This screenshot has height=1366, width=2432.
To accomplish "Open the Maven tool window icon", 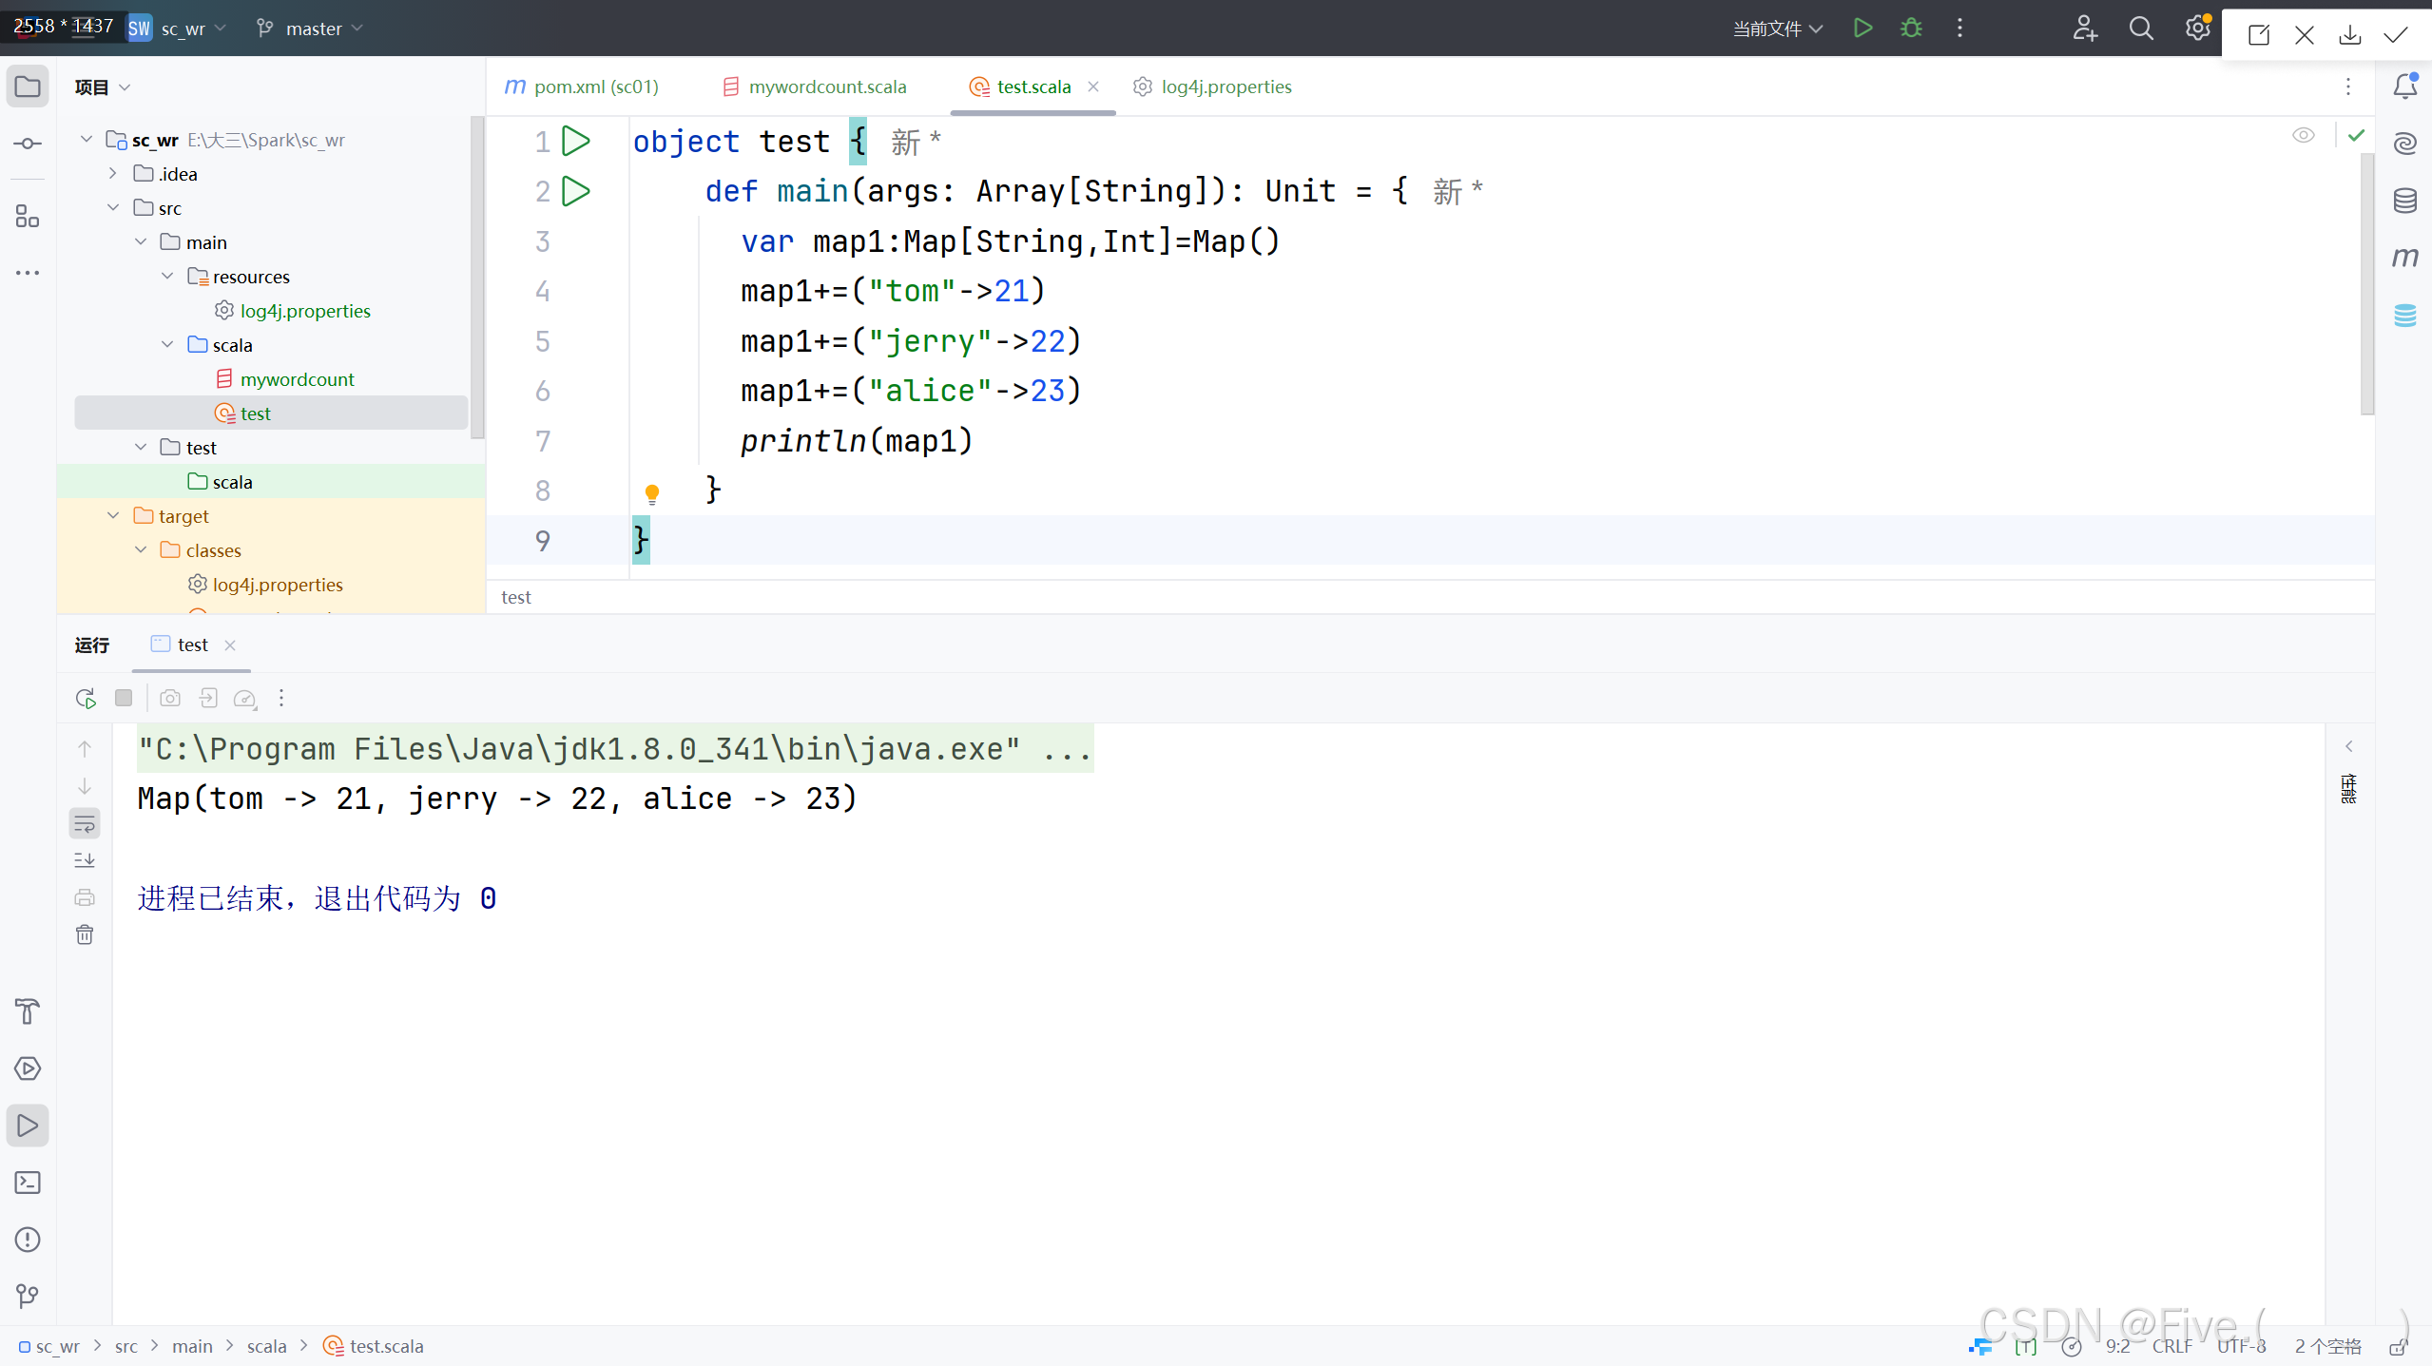I will pyautogui.click(x=2404, y=258).
